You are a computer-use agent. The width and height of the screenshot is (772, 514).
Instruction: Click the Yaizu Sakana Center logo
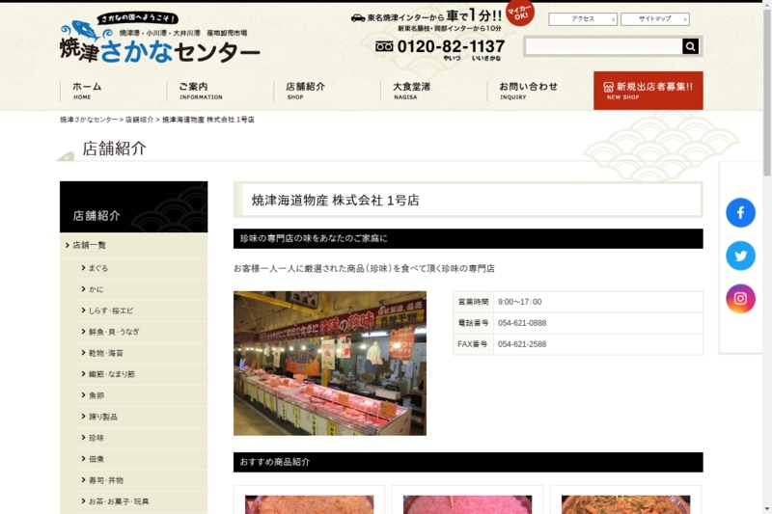tap(159, 41)
